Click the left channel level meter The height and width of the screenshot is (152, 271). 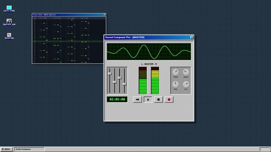pos(143,81)
